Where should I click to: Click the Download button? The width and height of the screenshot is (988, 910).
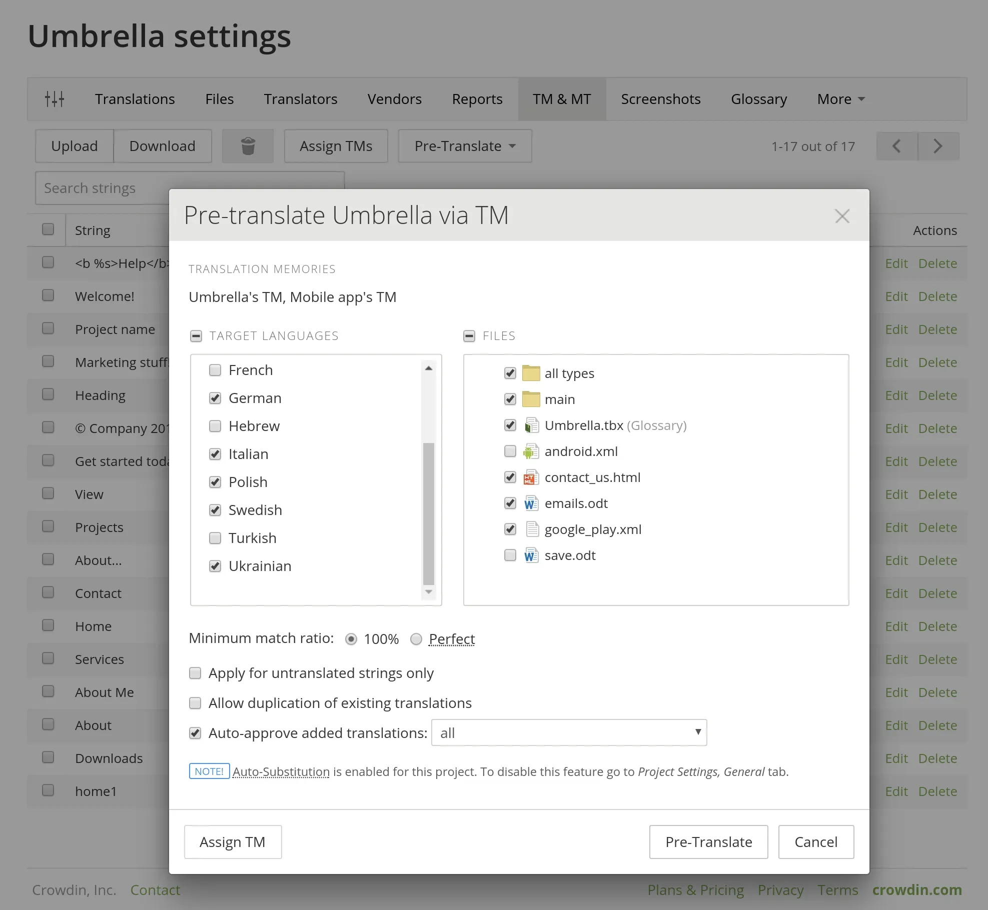163,146
